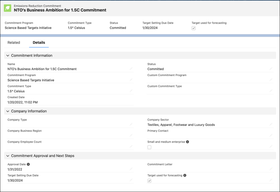Click header Target Setting Due Date 1/30/2024
Viewport: 280px width, 192px height.
[150, 28]
